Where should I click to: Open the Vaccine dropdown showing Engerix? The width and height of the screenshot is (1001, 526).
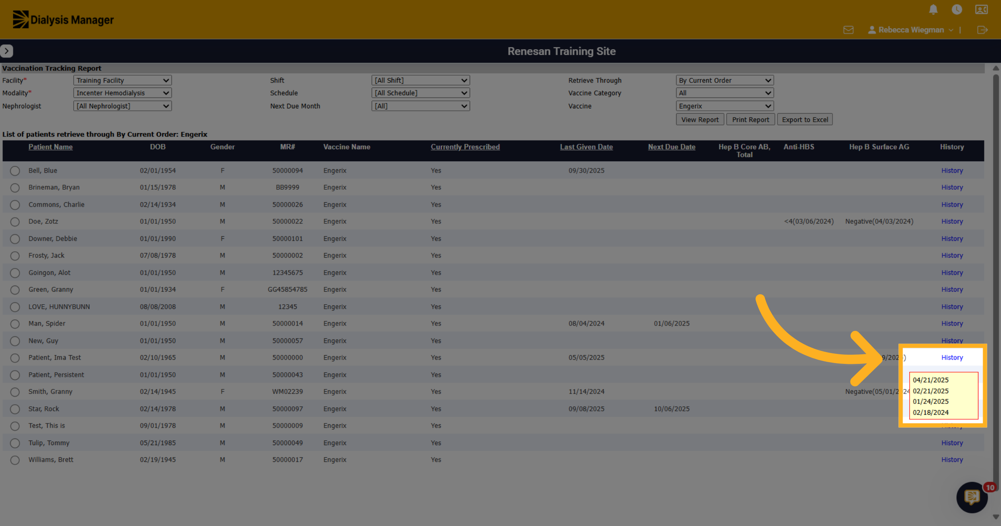pyautogui.click(x=724, y=106)
